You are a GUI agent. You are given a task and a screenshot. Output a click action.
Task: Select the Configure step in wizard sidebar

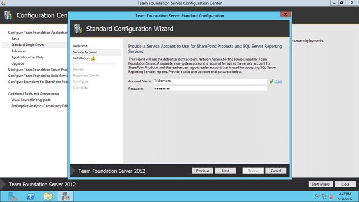81,81
